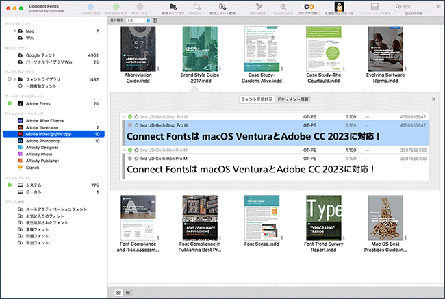Select the Font Trend Survey Report.indd thumbnail
Screen dimensions: 445x299
(x=324, y=218)
